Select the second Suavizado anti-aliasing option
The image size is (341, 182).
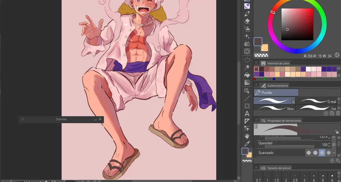315,153
